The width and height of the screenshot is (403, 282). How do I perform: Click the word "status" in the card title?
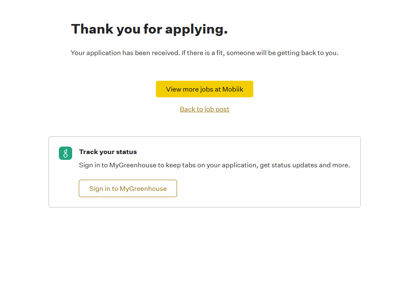click(126, 152)
